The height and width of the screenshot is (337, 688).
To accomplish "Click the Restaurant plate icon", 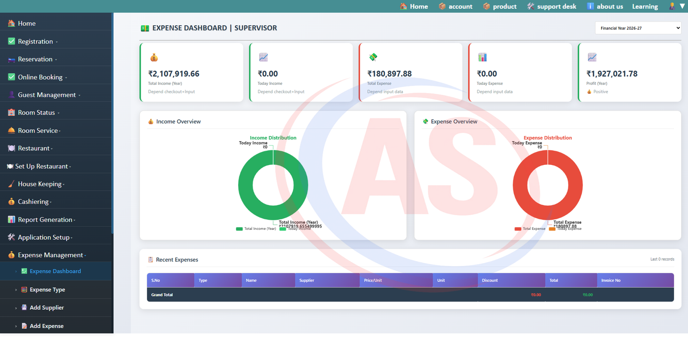I will [12, 148].
